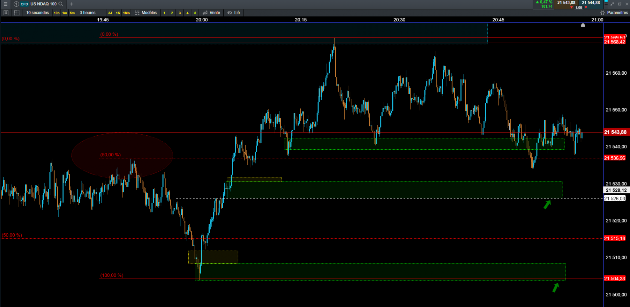Open the 10 secondes timeframe dropdown

coord(37,13)
